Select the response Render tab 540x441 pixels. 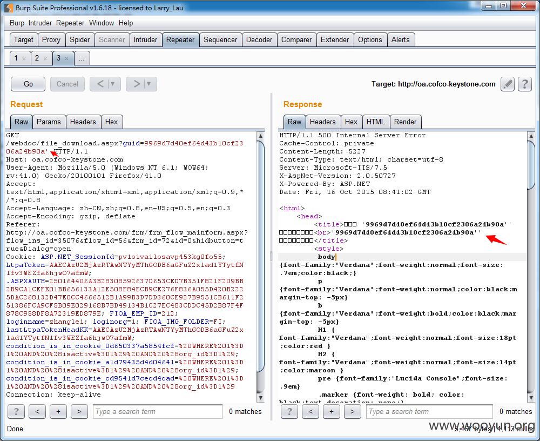pos(406,122)
